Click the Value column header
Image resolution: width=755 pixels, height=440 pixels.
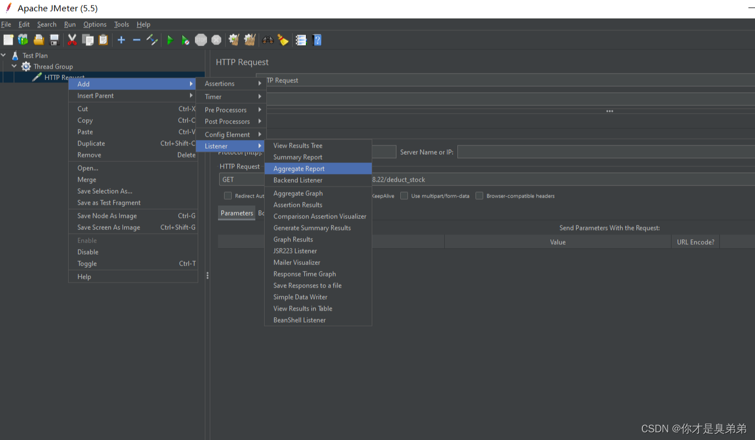pos(557,242)
